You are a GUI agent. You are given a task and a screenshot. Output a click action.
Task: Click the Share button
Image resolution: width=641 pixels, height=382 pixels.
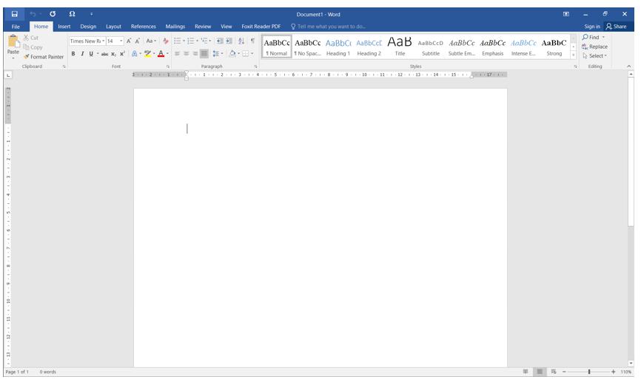(616, 27)
